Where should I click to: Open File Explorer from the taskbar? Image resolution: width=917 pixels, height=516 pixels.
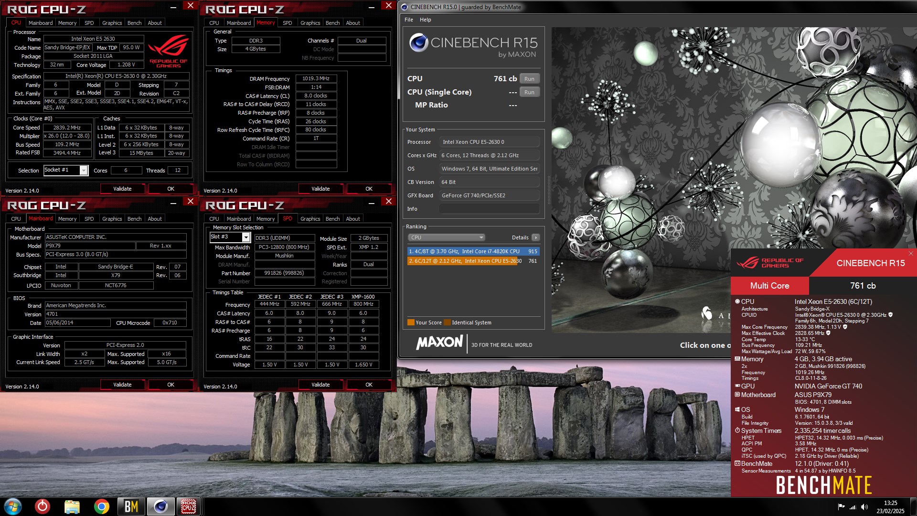[72, 506]
